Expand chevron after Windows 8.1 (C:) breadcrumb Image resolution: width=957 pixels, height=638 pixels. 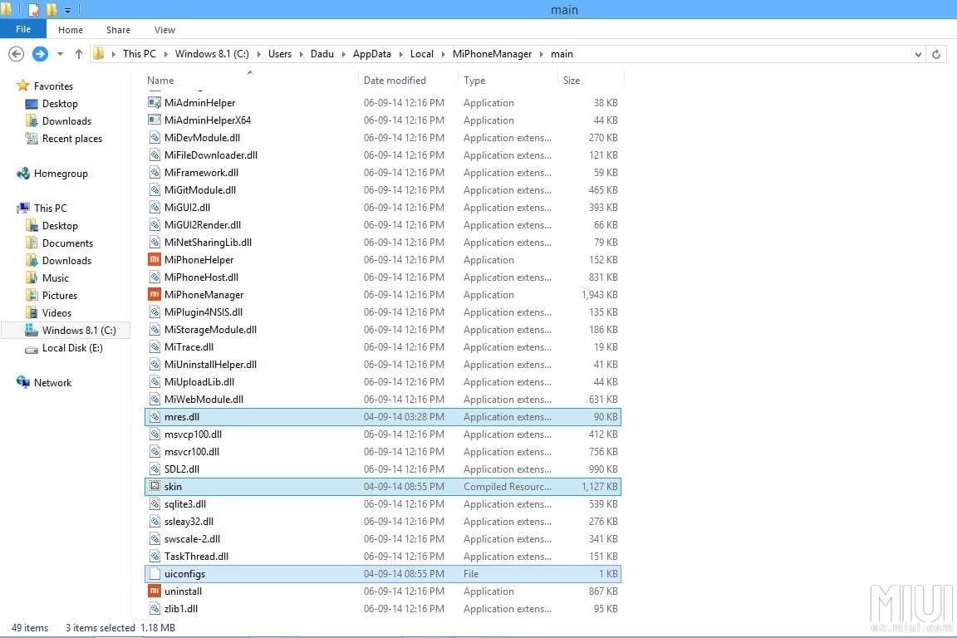[x=259, y=54]
